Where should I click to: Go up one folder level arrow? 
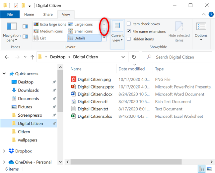coord(32,57)
